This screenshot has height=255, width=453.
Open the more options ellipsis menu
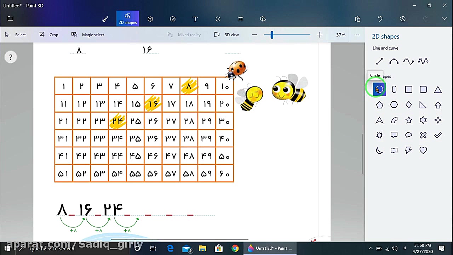[357, 35]
